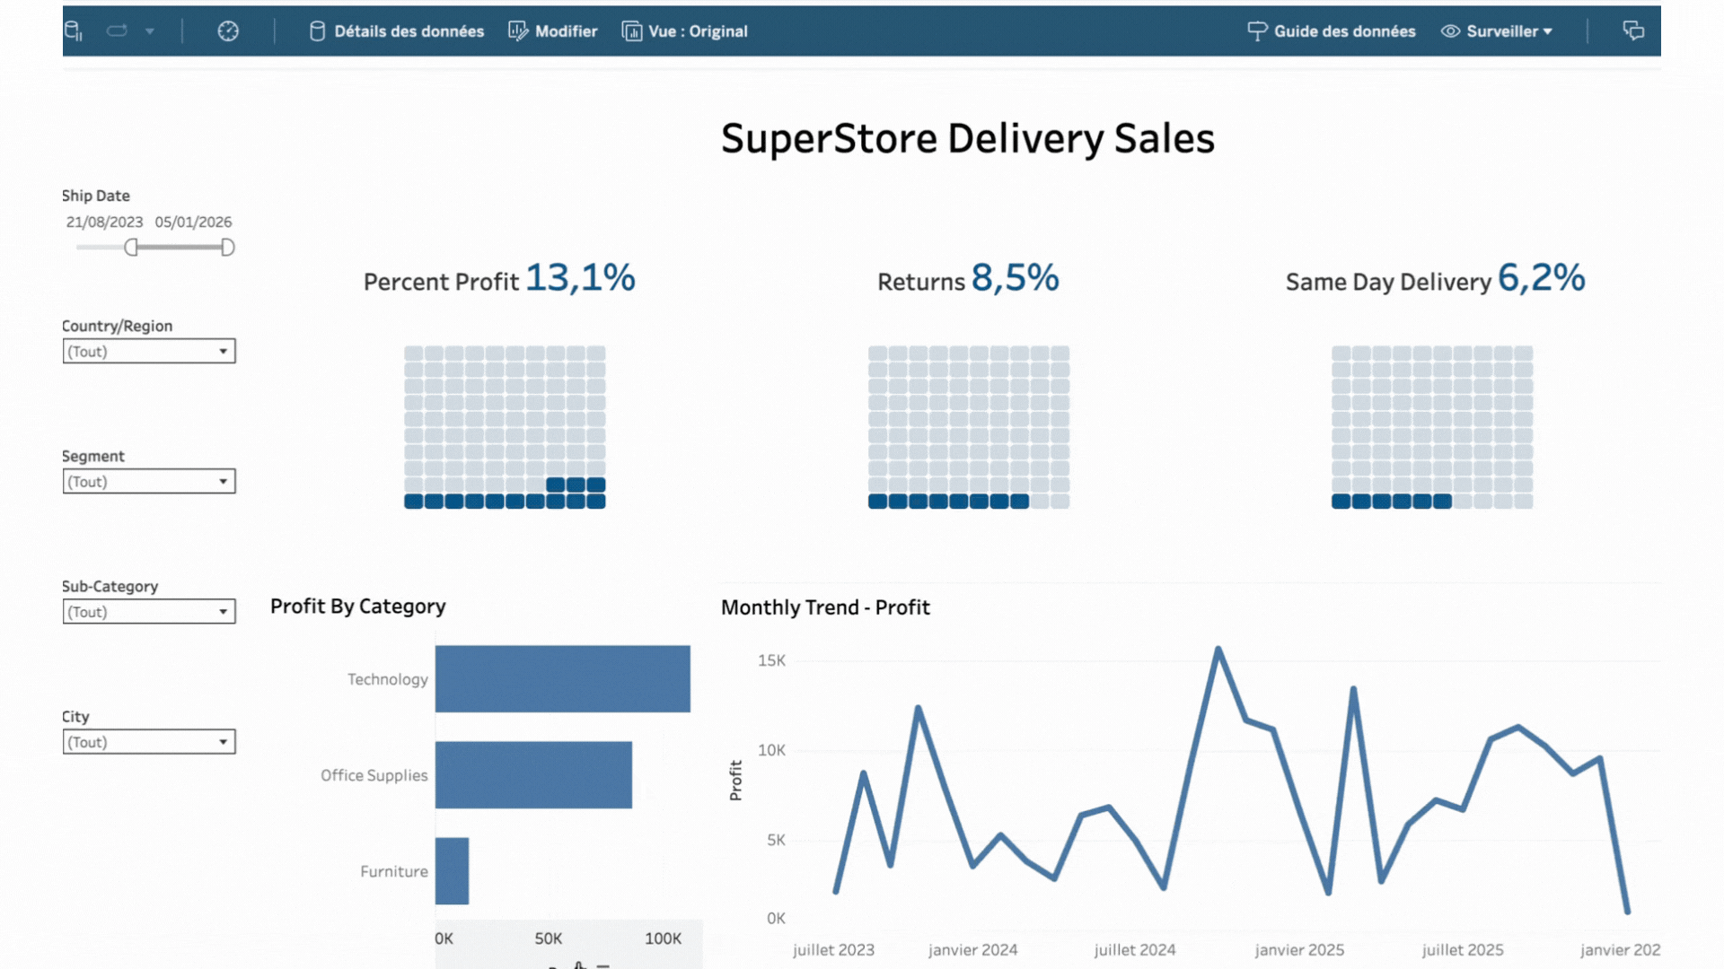1724x969 pixels.
Task: Select the Technology bar in Profit By Category
Action: pyautogui.click(x=561, y=679)
